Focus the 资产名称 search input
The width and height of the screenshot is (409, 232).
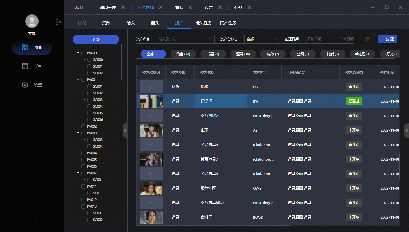point(186,39)
